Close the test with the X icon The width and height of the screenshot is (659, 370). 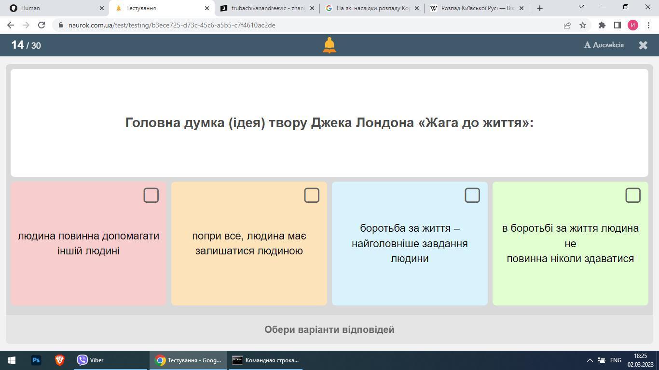tap(643, 45)
